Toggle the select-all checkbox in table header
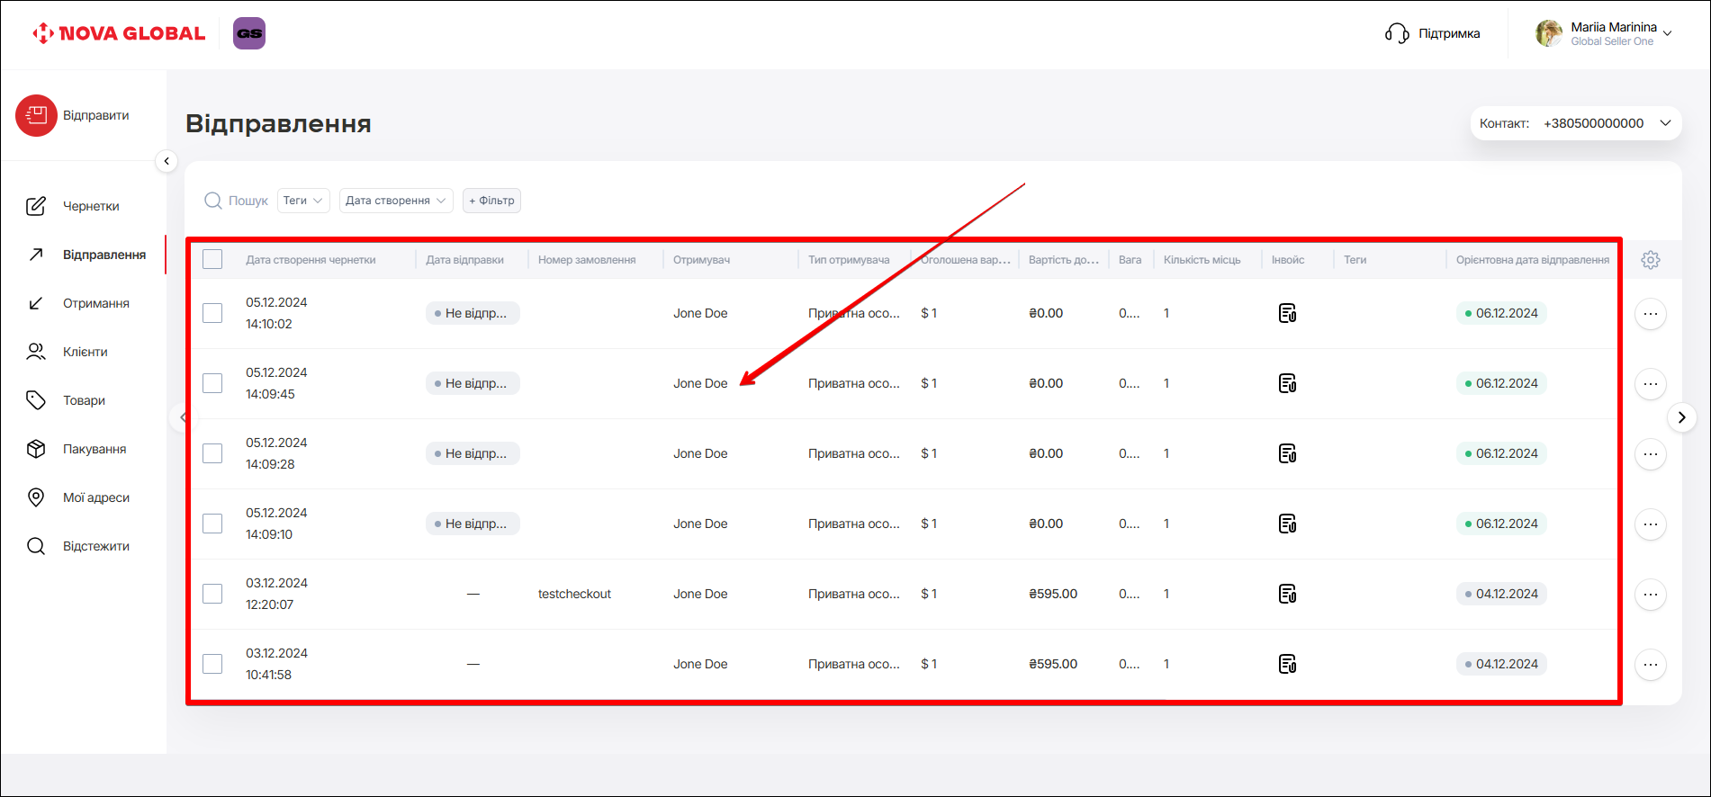Screen dimensions: 1711x797 pyautogui.click(x=212, y=260)
